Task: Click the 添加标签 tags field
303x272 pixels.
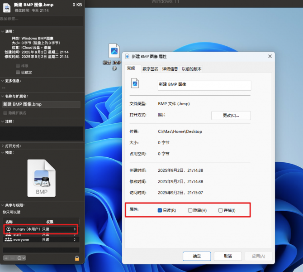Action: point(41,21)
